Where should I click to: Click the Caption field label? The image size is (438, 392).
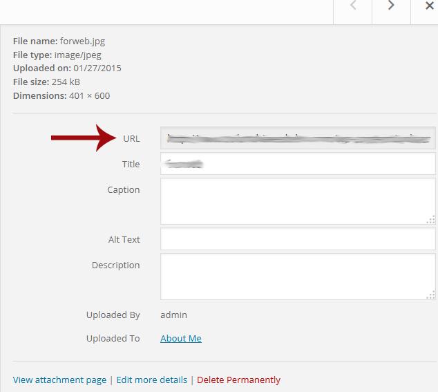point(124,189)
